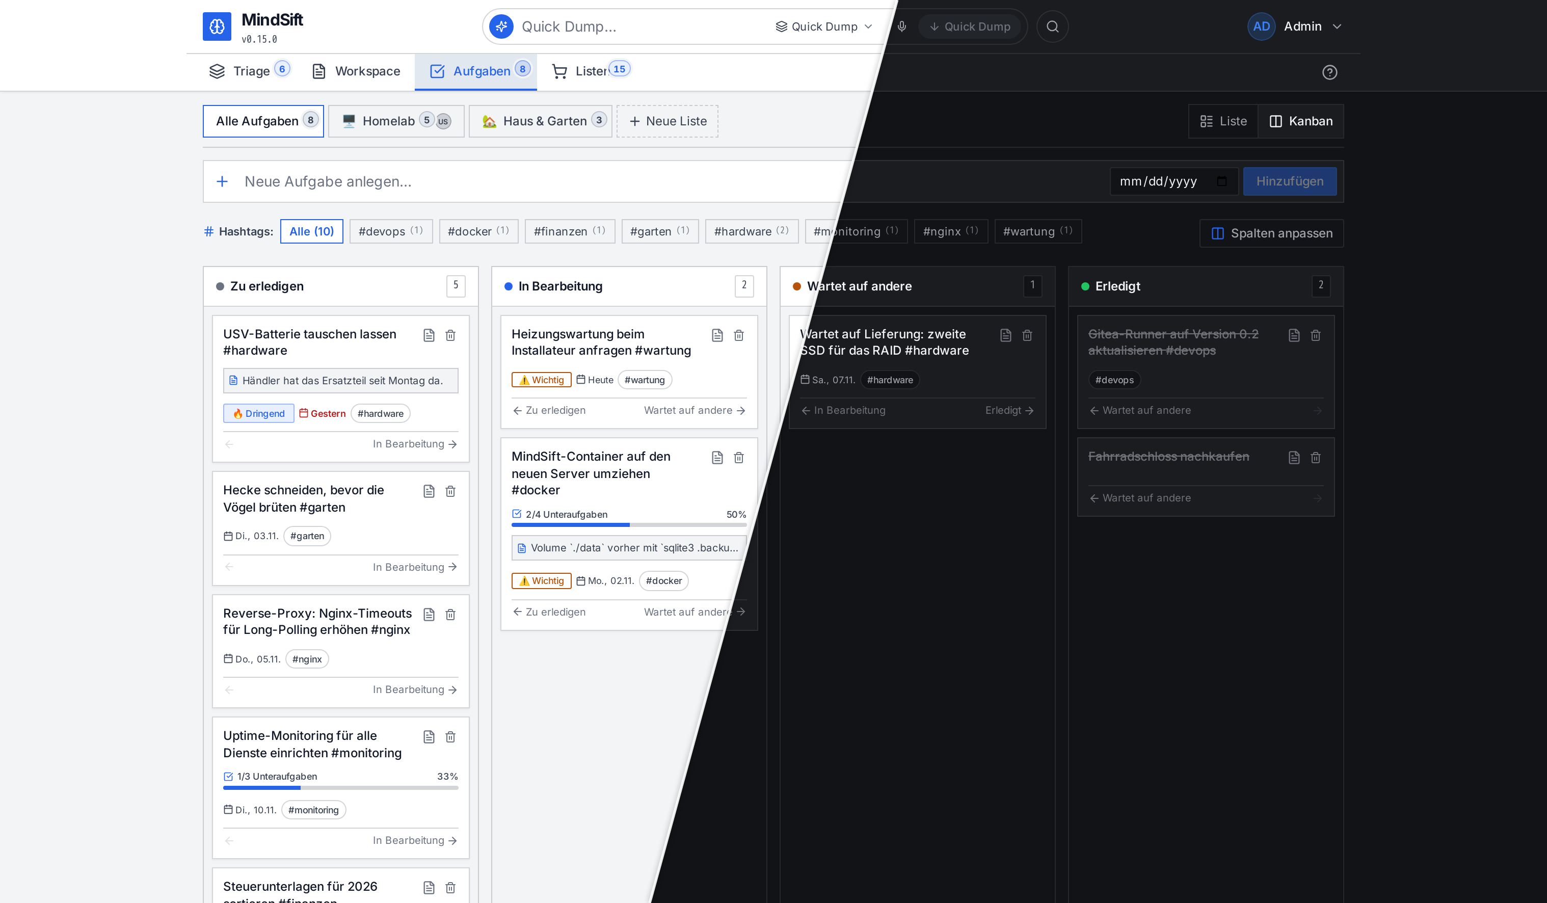
Task: Go to the Triage tab
Action: 248,71
